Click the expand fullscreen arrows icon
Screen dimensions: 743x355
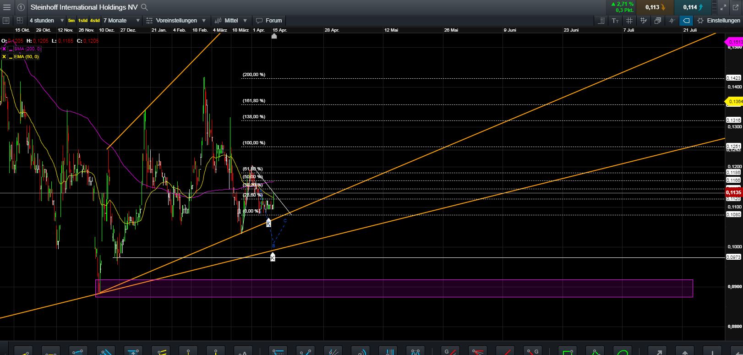point(723,7)
